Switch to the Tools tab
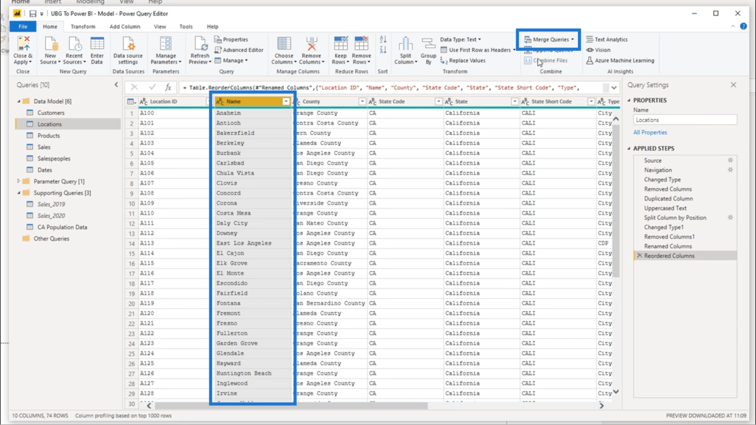Image resolution: width=756 pixels, height=425 pixels. [186, 27]
